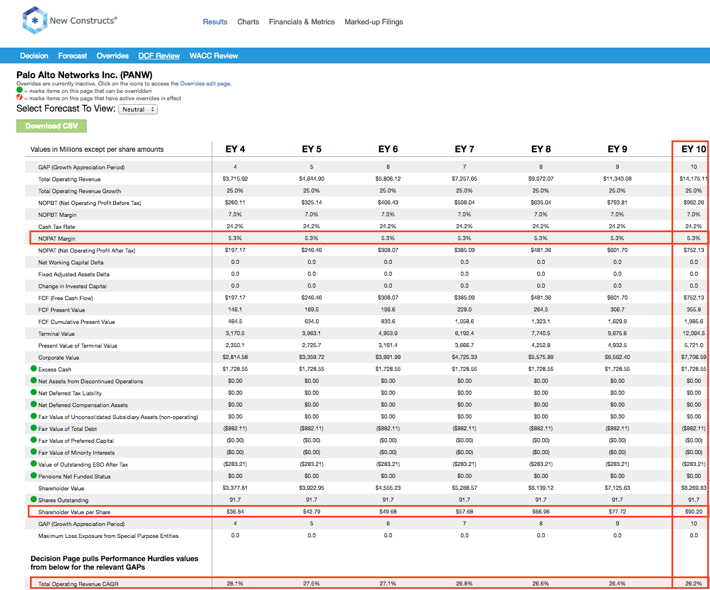Open override icon for Net Deferred Tax Liability
This screenshot has height=590, width=710.
coord(34,392)
